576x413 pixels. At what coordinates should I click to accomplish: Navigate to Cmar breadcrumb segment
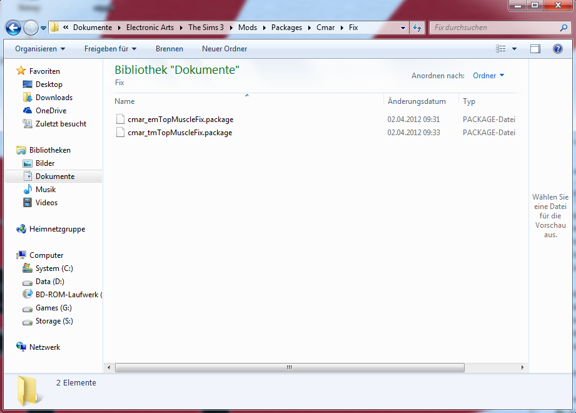pos(325,28)
